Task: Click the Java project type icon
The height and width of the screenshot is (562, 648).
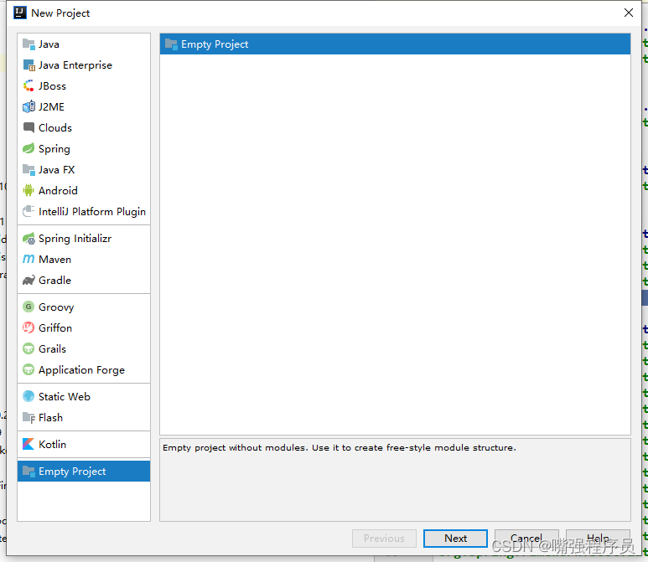Action: (29, 44)
